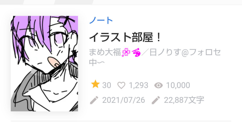This screenshot has height=125, width=242.
Task: Click the likes count 1,293
Action: click(138, 85)
